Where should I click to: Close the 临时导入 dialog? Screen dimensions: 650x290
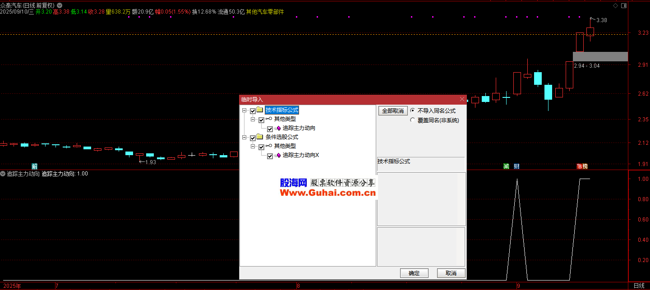tap(462, 99)
